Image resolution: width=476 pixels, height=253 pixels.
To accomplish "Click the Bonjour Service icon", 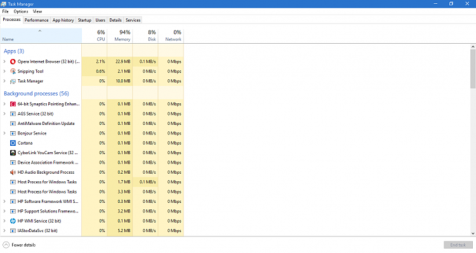I will (x=13, y=133).
